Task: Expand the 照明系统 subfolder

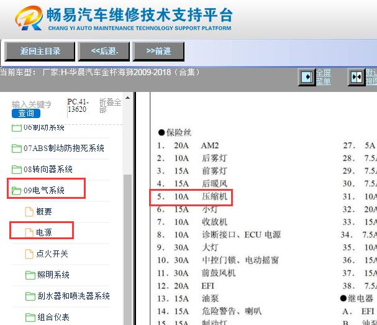Action: (53, 275)
